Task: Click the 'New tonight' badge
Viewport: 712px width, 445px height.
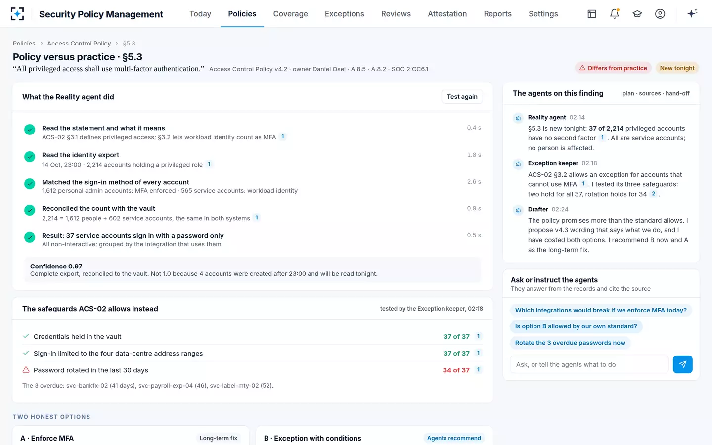Action: tap(677, 68)
